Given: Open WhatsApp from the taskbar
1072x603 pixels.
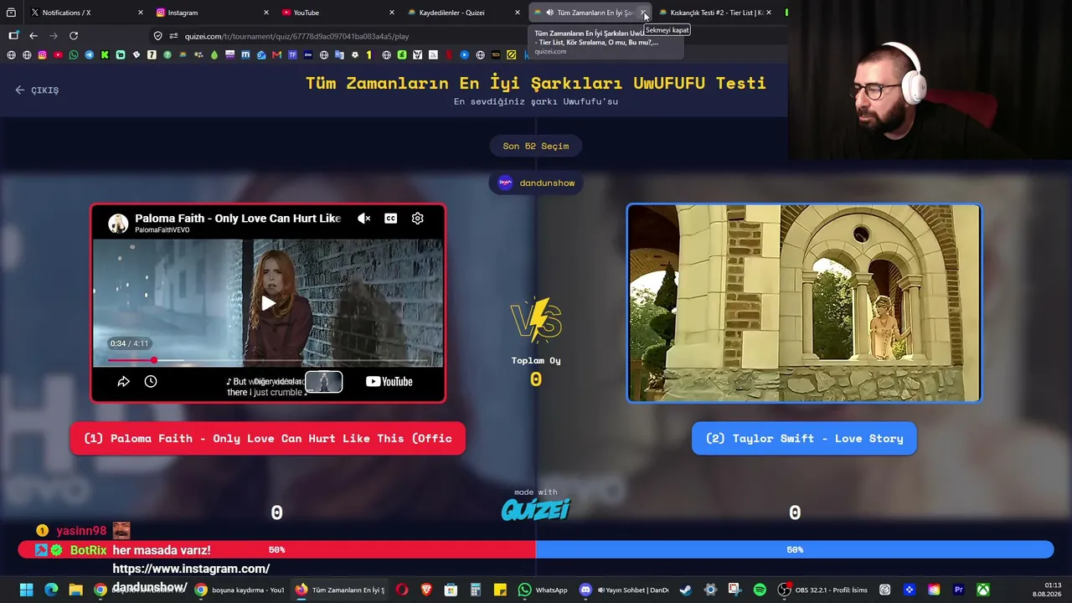Looking at the screenshot, I should [x=543, y=590].
